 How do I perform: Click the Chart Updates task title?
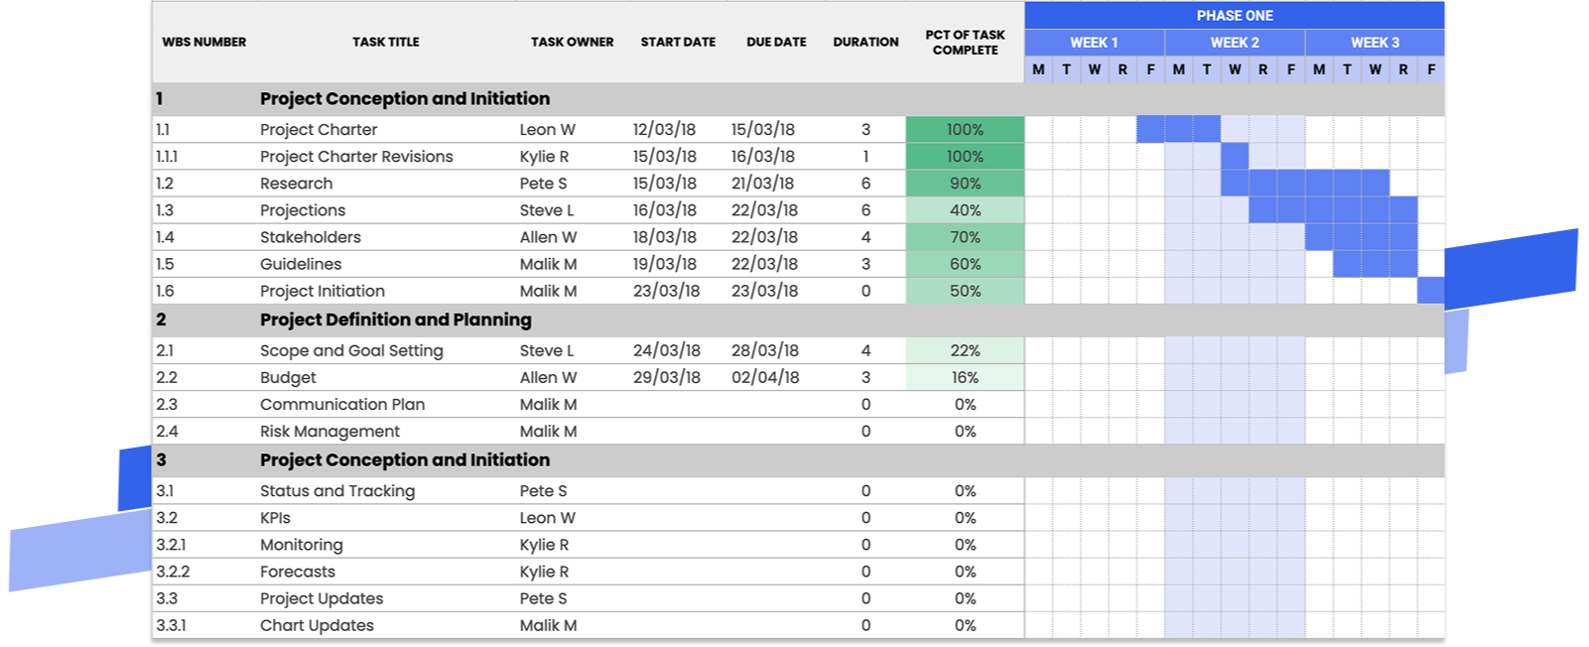pyautogui.click(x=317, y=625)
